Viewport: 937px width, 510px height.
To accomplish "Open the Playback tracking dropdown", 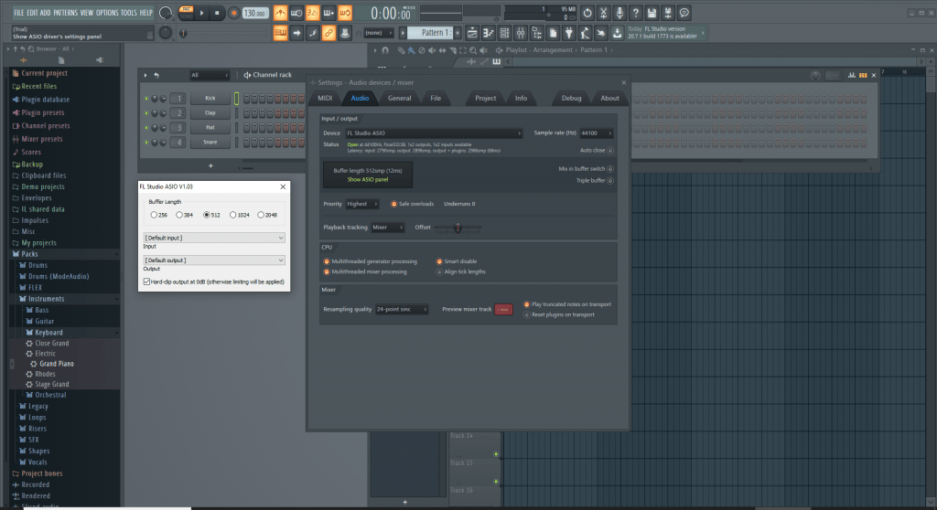I will pyautogui.click(x=387, y=228).
